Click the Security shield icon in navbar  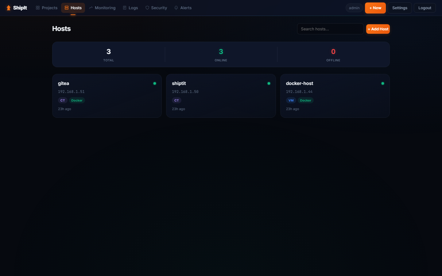coord(147,8)
